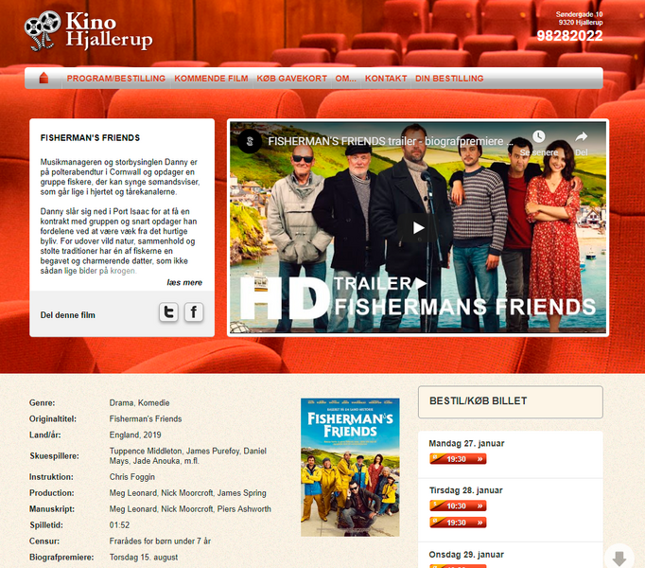Viewport: 645px width, 568px height.
Task: Click 'Meg Leonard, Nick Moorcroft, Piers Ashworth' value
Action: click(190, 509)
